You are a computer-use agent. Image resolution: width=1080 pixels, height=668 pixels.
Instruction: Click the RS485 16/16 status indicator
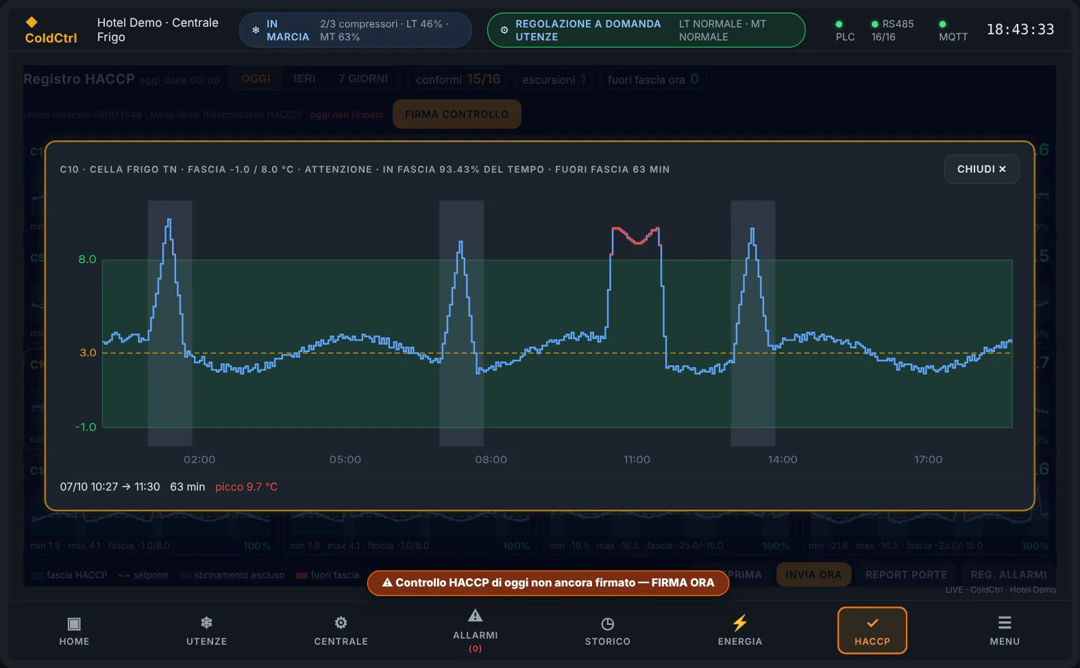(892, 30)
